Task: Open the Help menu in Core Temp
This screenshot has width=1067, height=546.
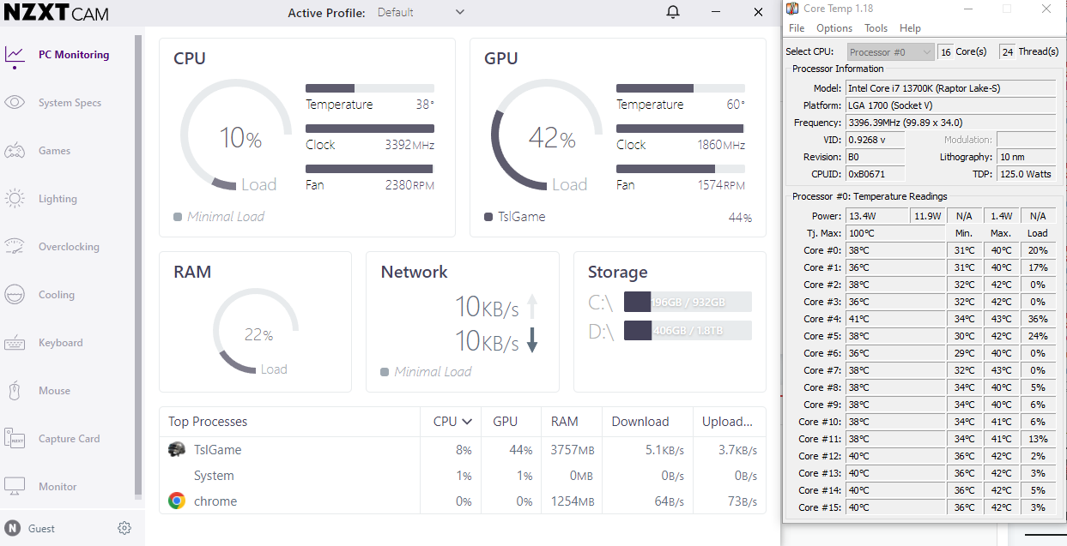Action: click(910, 28)
